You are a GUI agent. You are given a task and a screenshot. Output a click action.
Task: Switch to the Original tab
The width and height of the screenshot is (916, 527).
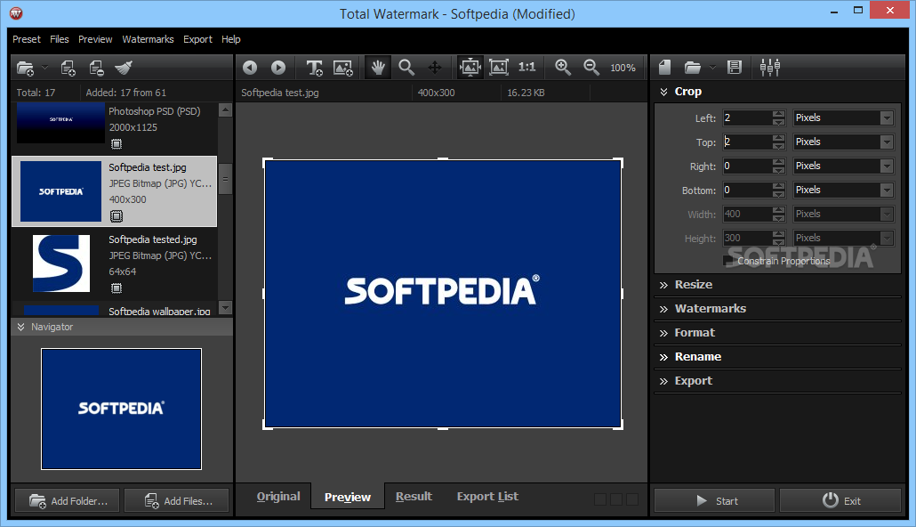click(278, 497)
